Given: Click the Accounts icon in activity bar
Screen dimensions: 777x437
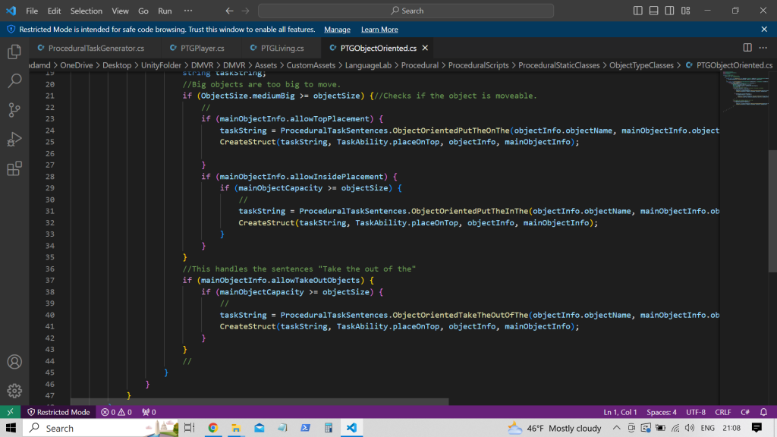Looking at the screenshot, I should [x=14, y=362].
